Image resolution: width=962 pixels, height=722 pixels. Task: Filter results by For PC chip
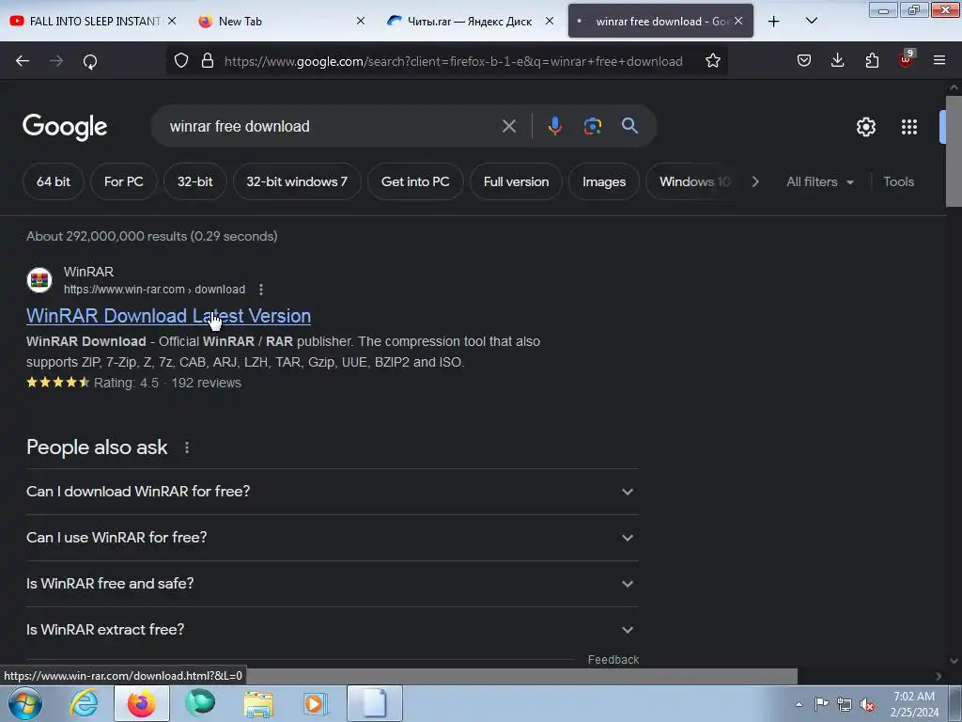(x=123, y=181)
